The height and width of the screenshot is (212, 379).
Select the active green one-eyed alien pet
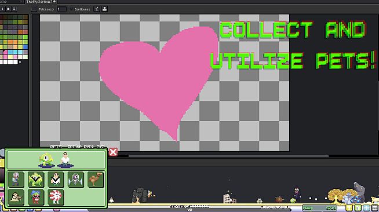(x=46, y=160)
